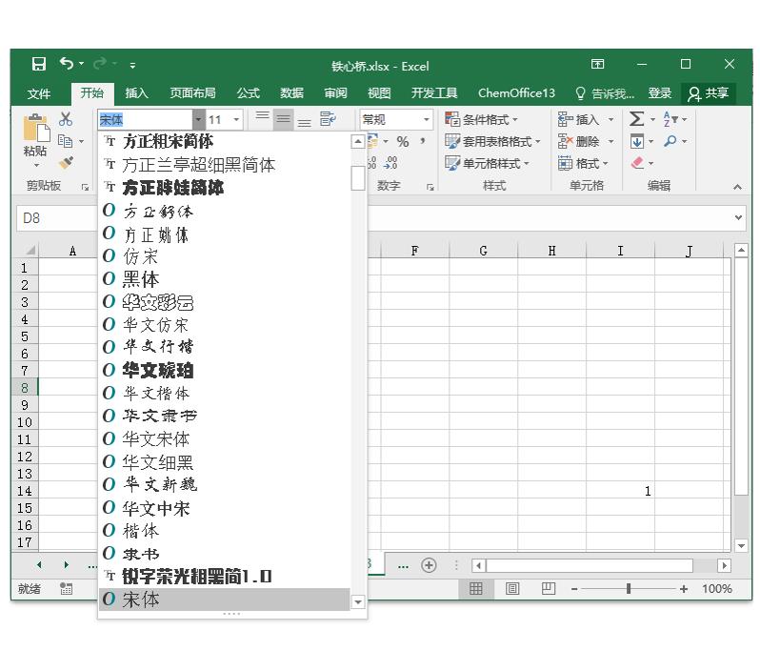Switch to the 视图 tab

click(x=379, y=93)
